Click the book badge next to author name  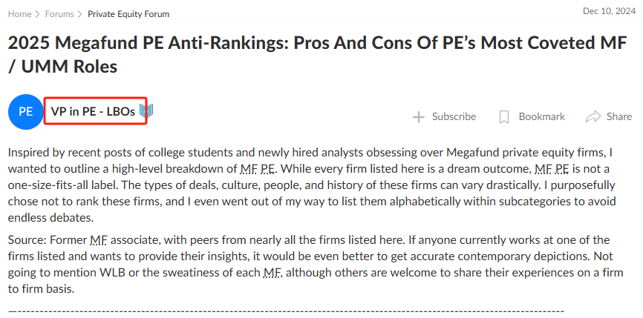click(146, 110)
